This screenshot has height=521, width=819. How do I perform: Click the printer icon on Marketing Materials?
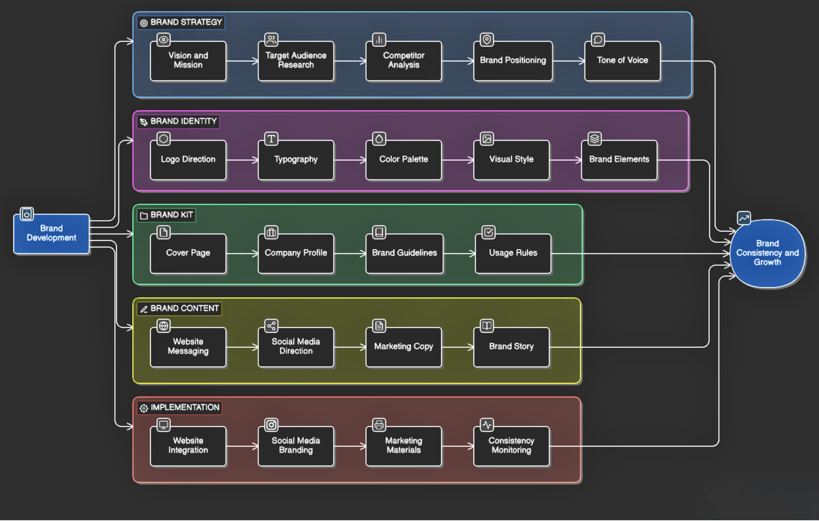pos(379,425)
